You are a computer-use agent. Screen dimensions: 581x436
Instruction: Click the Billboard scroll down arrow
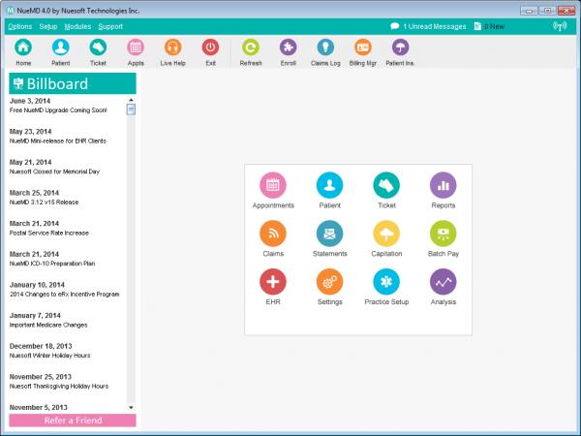131,408
